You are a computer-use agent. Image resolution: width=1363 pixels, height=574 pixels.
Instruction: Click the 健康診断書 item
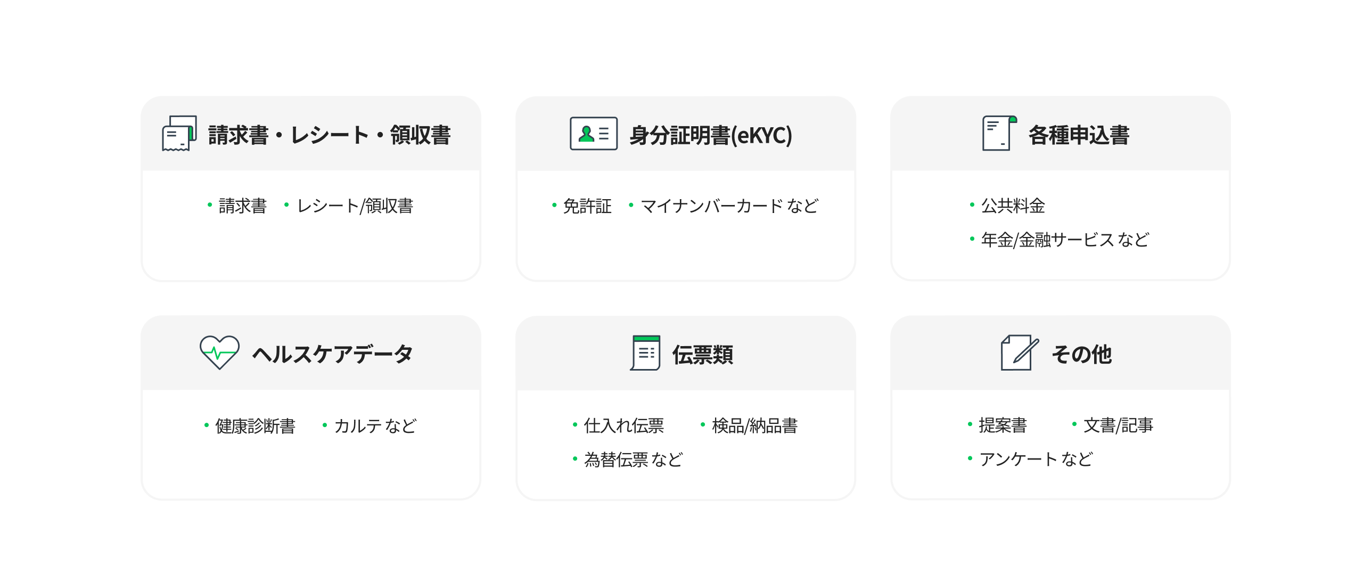click(x=255, y=426)
